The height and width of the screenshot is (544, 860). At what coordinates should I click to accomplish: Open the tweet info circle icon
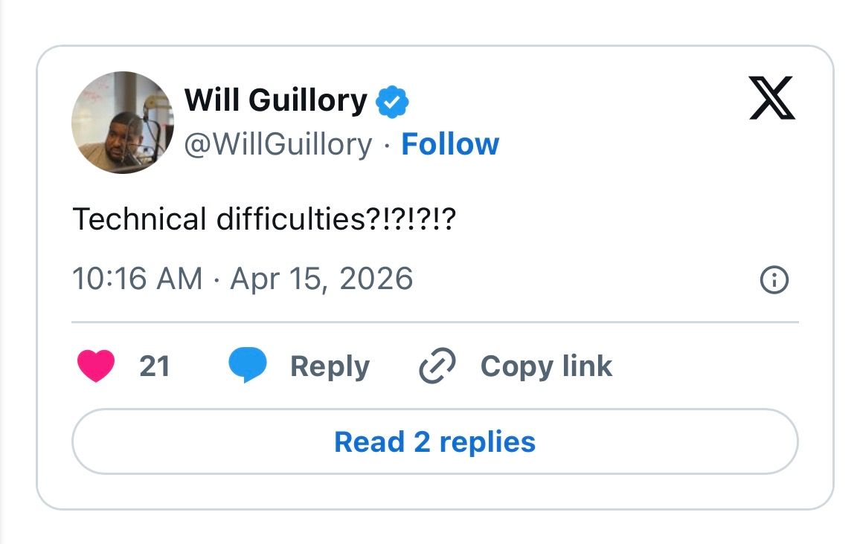[774, 280]
